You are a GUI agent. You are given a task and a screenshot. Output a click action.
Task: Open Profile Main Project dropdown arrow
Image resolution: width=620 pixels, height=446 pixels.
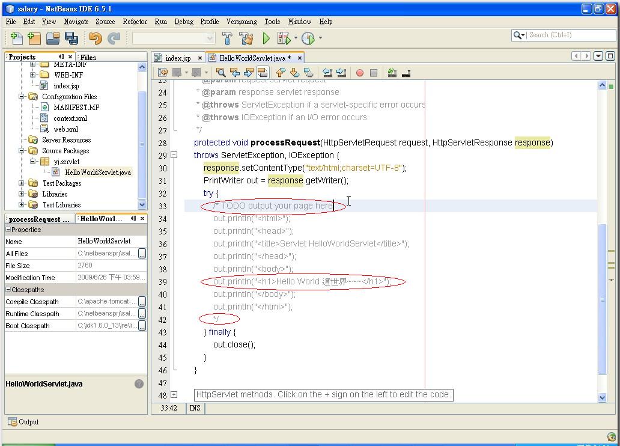pyautogui.click(x=320, y=38)
